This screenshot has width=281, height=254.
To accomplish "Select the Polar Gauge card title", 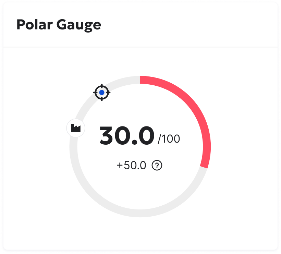I will [59, 25].
